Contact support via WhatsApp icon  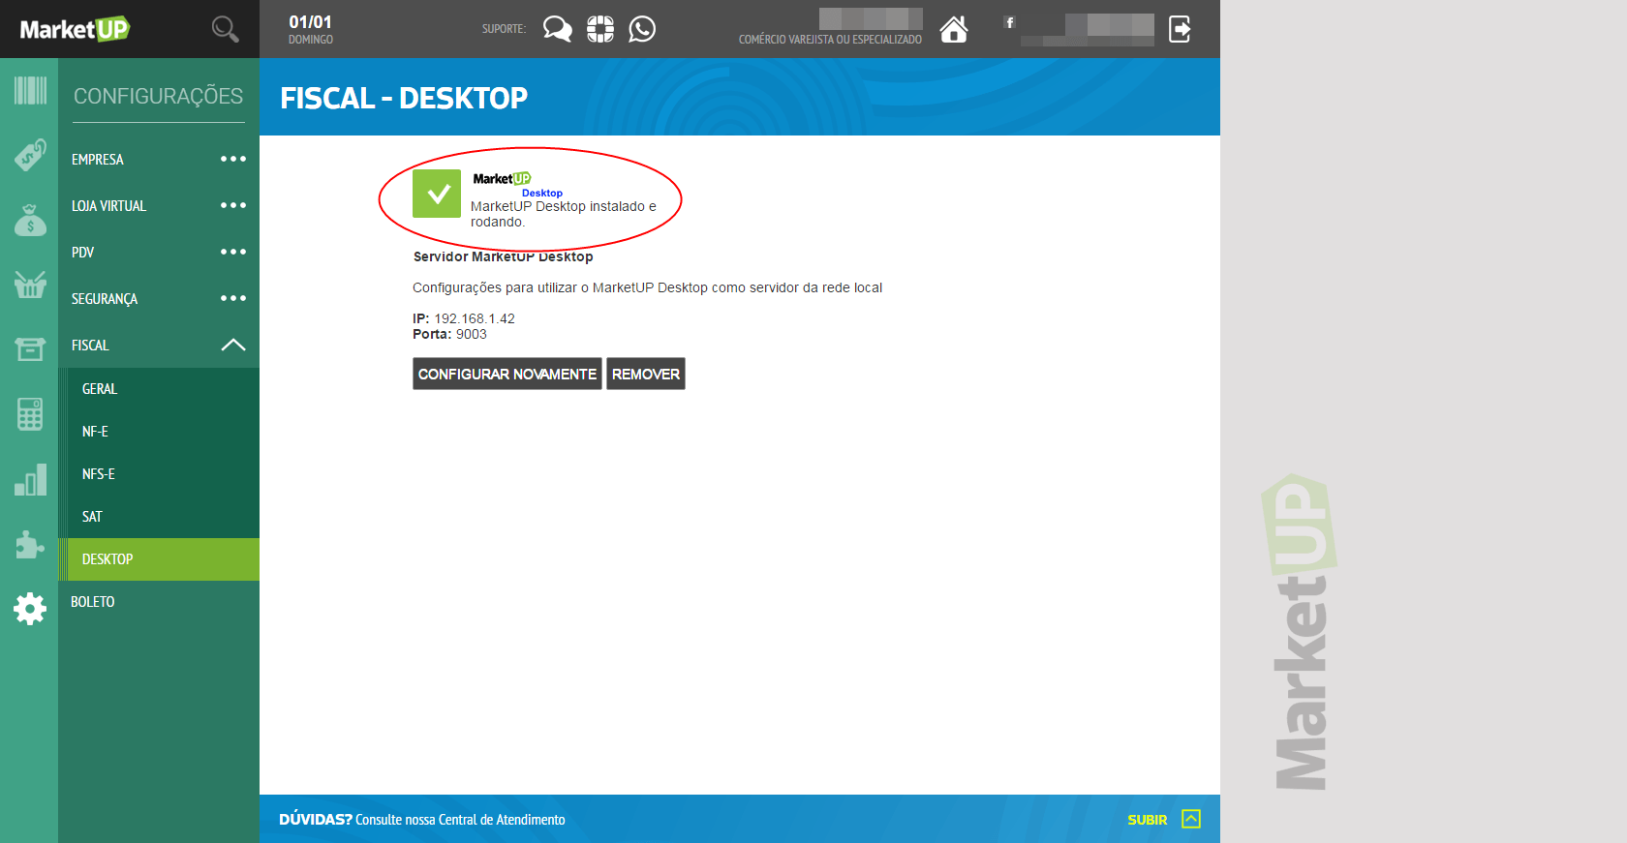point(642,29)
